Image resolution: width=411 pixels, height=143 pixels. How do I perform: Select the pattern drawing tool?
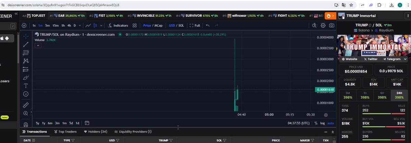click(26, 61)
